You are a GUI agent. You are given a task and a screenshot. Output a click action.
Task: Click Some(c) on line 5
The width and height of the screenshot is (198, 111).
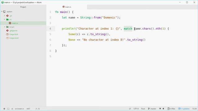(74, 34)
